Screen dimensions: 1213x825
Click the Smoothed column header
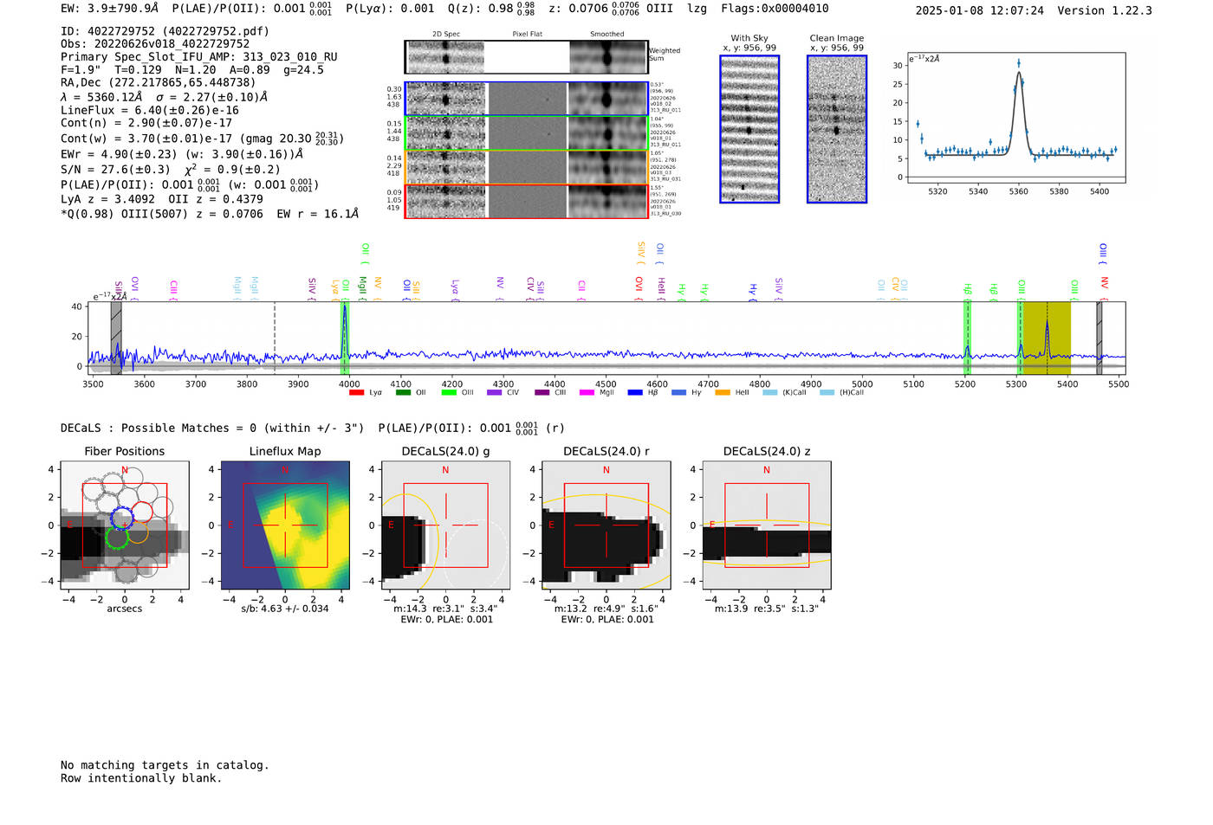(607, 35)
